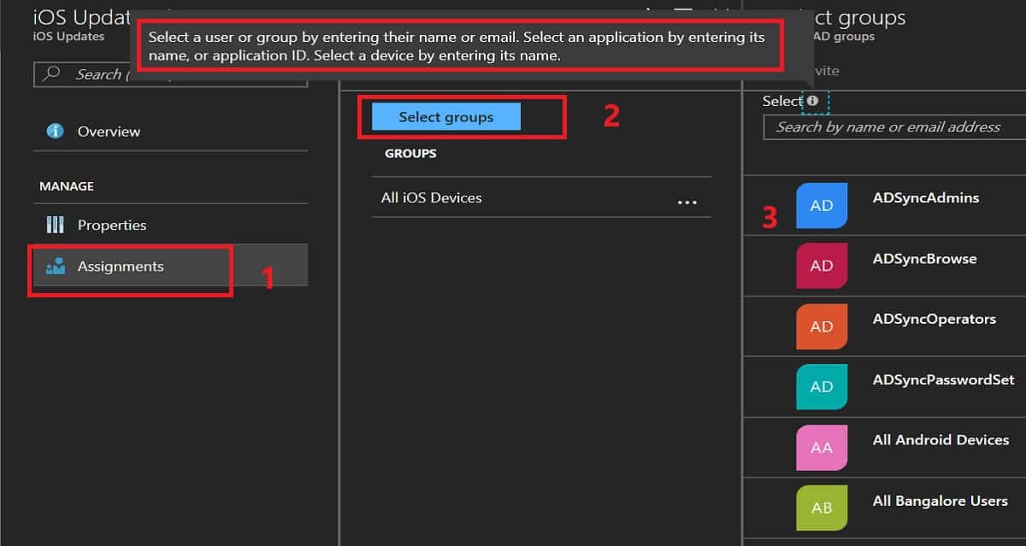This screenshot has height=546, width=1026.
Task: Choose the All Android Devices group name
Action: (x=941, y=440)
